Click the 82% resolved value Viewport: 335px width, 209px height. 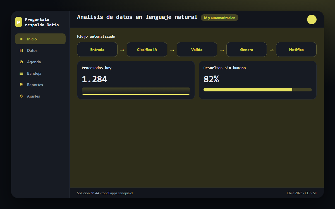[x=211, y=79]
